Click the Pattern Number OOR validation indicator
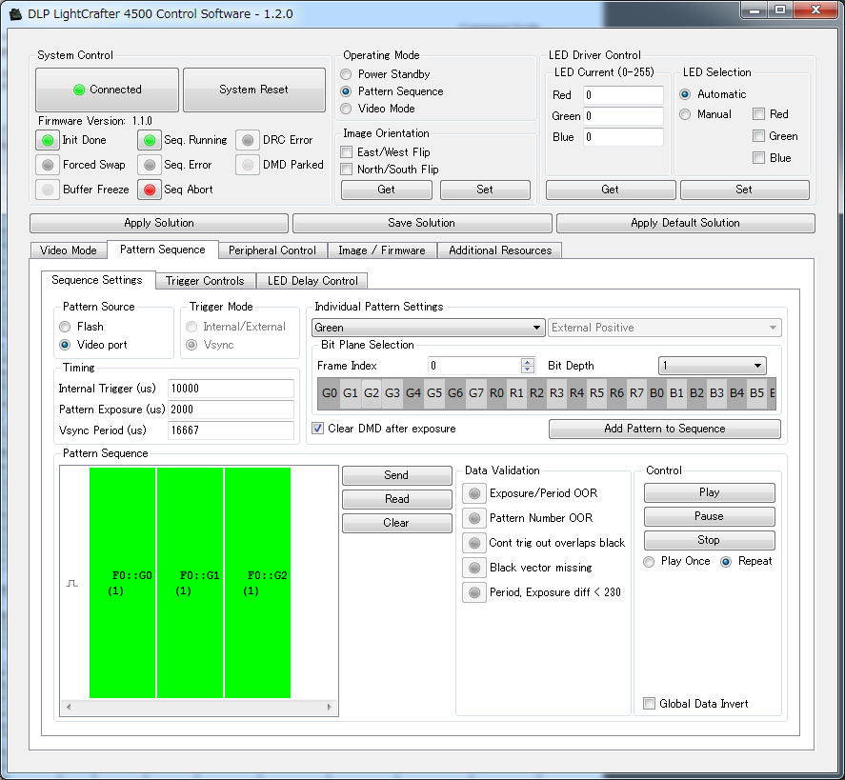Viewport: 845px width, 780px height. 474,518
